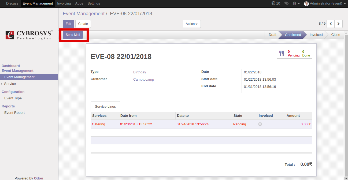
Task: Click the End date value 01/31/2018 13:56:16
Action: tap(260, 87)
